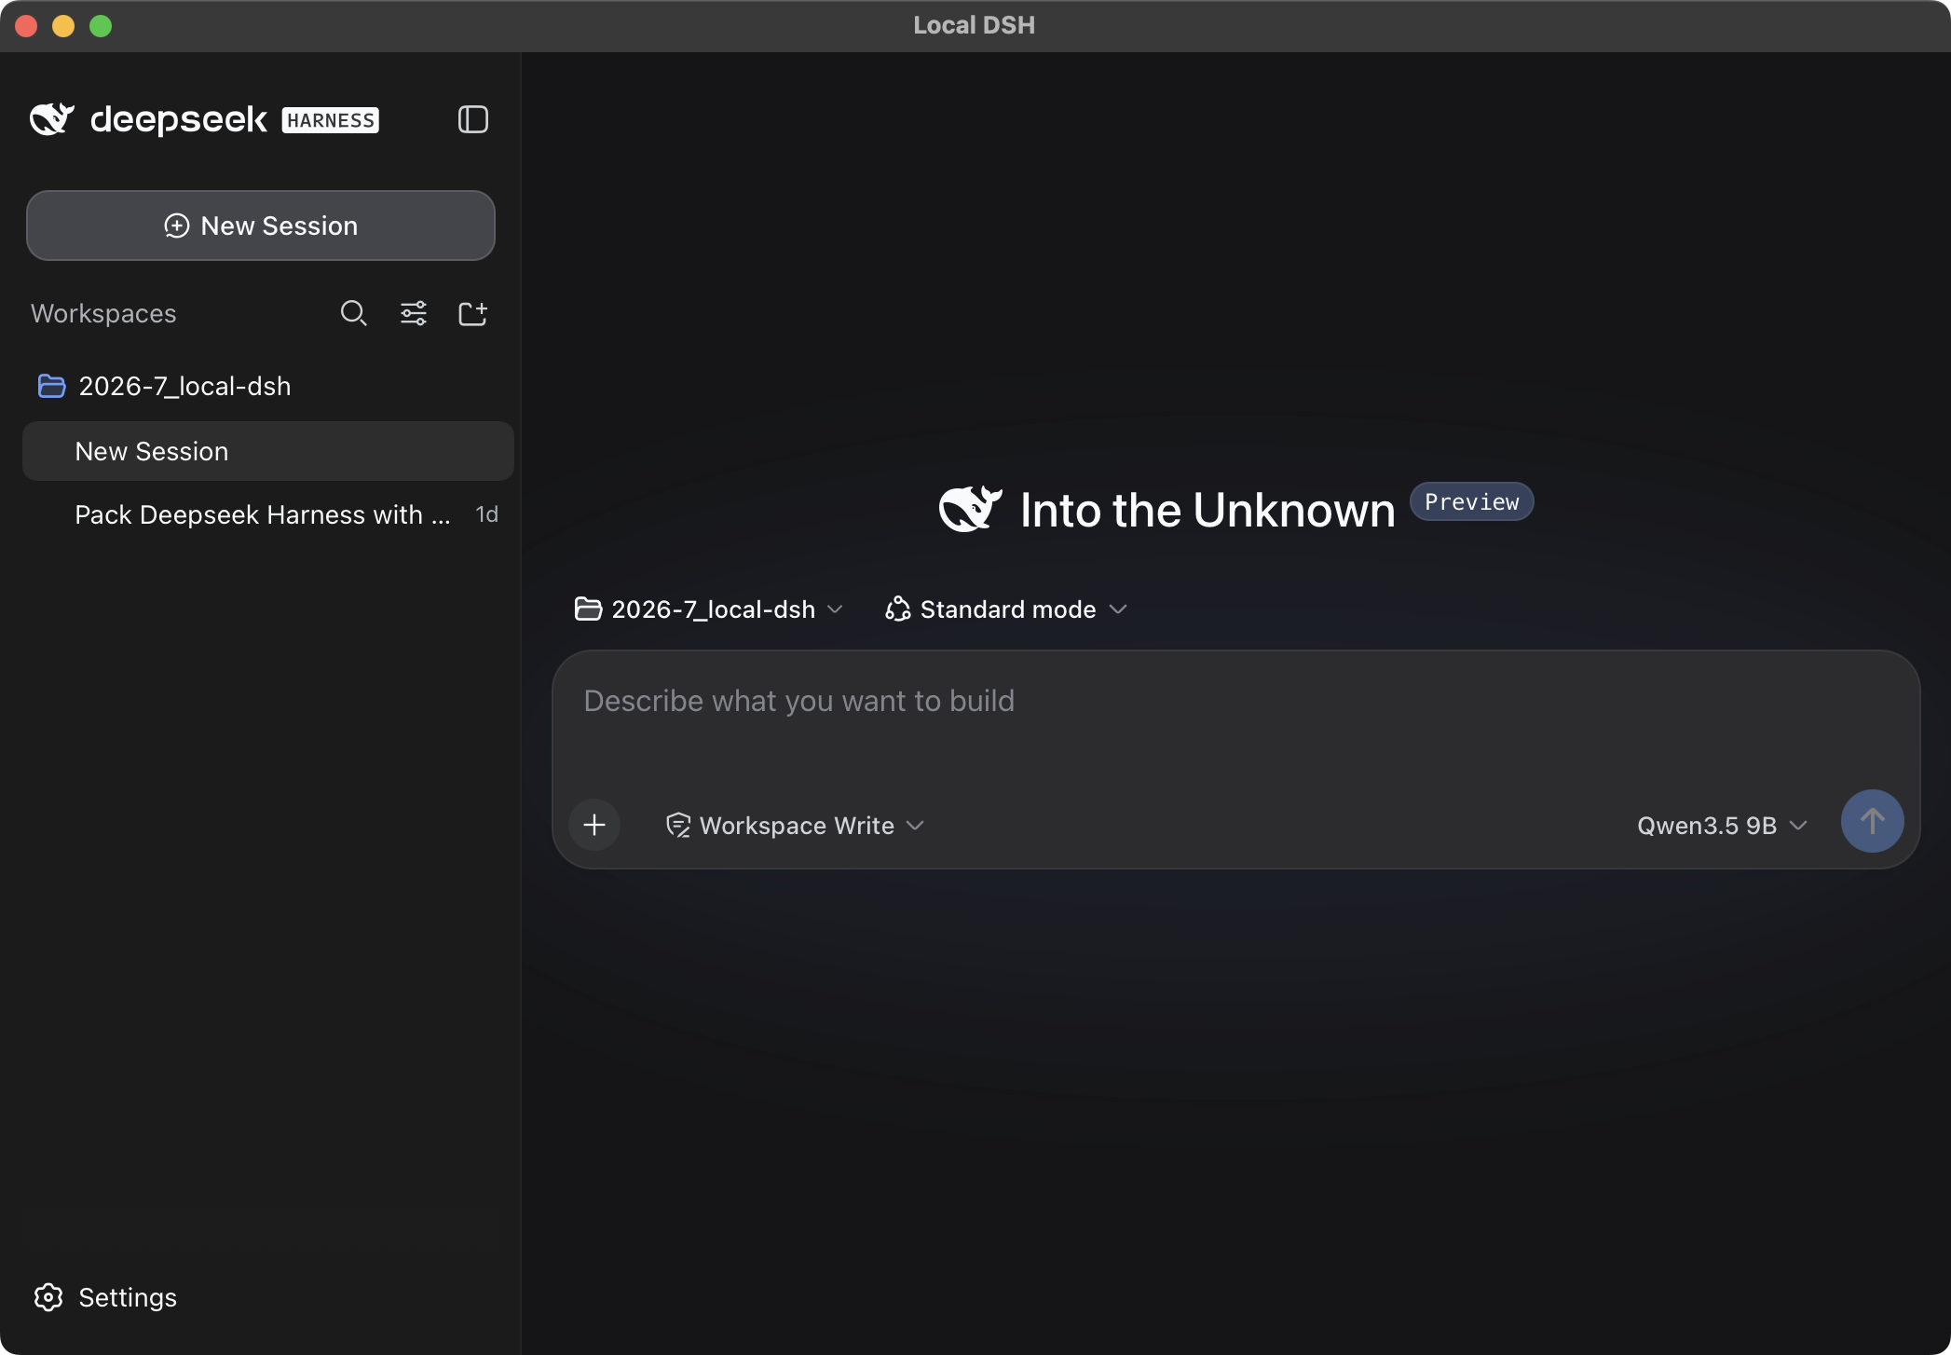Open the New Session entry in sidebar
The image size is (1951, 1355).
[x=268, y=451]
